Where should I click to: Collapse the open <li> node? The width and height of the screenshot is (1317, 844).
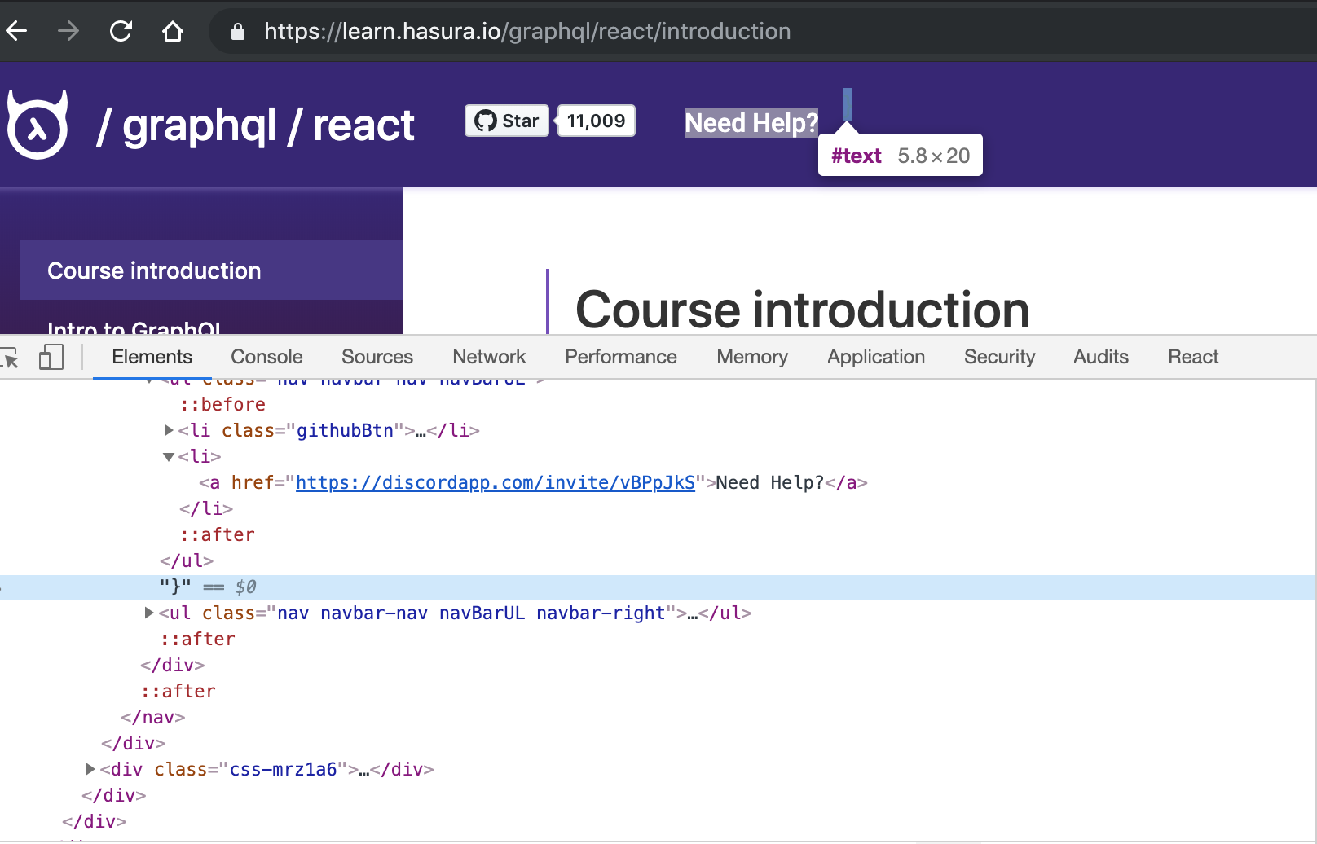coord(169,457)
